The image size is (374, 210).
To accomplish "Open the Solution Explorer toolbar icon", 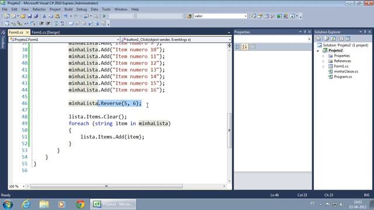I will [254, 16].
